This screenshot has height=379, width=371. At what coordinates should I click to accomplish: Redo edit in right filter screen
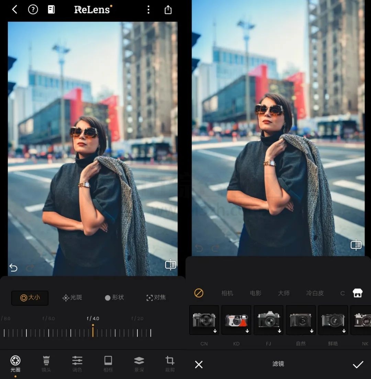[x=215, y=248]
